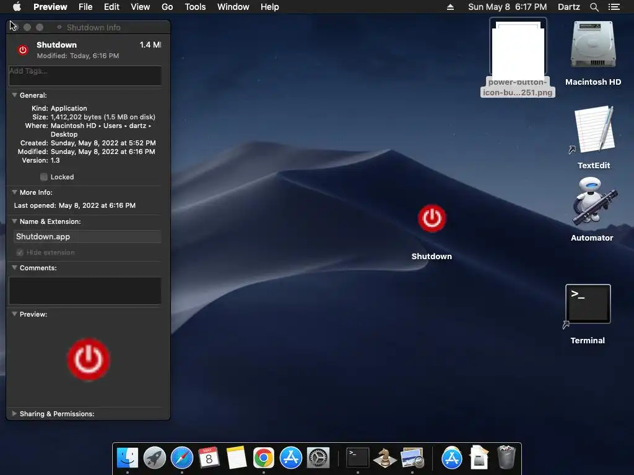Open the View menu
Viewport: 634px width, 475px height.
pos(141,7)
